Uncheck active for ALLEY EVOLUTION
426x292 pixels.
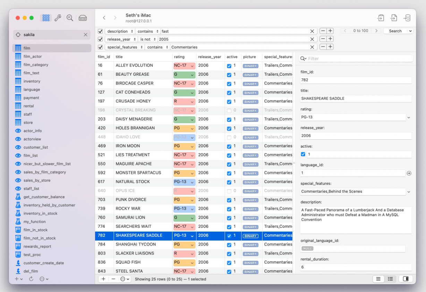229,66
